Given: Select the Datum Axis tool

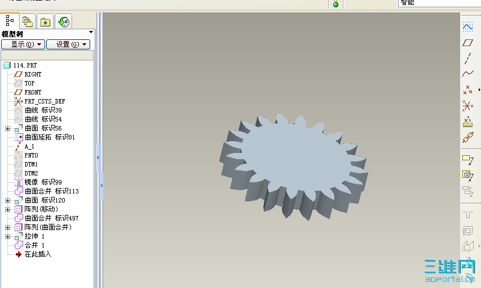Looking at the screenshot, I should point(467,58).
